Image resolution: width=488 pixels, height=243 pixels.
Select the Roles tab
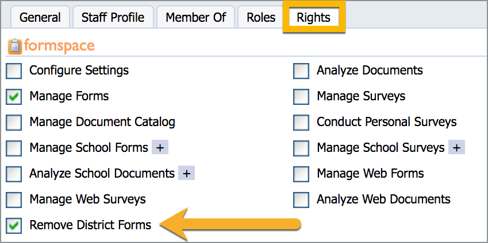[261, 17]
